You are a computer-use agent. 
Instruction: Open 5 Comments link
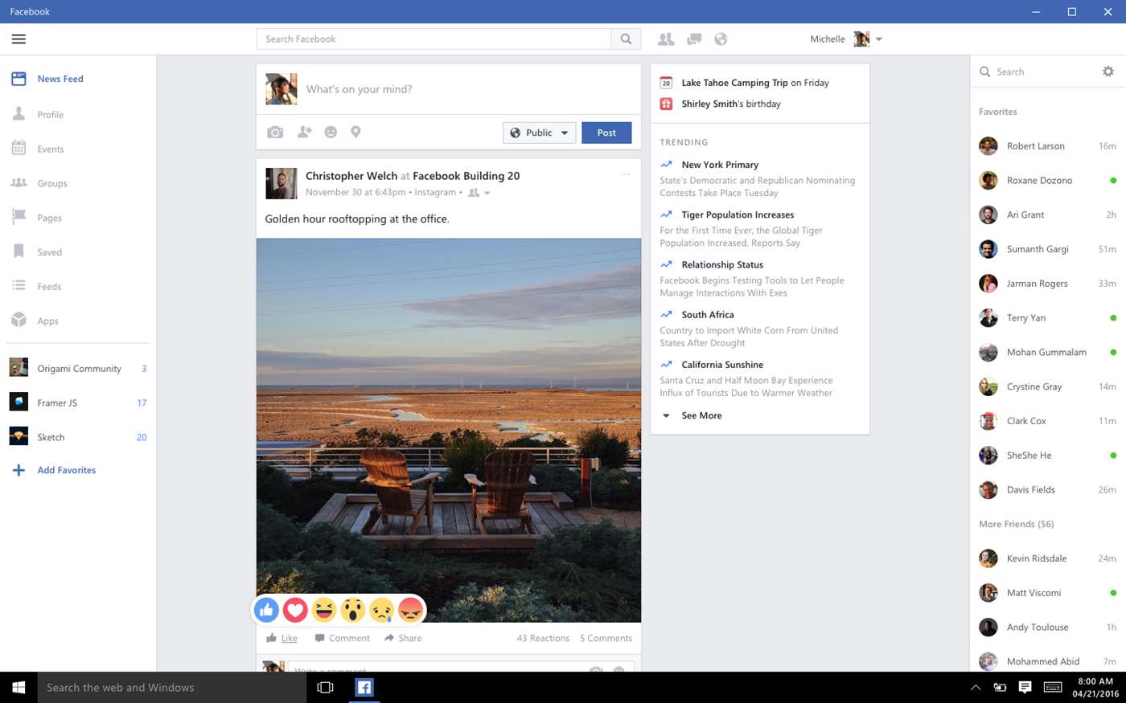pyautogui.click(x=606, y=638)
